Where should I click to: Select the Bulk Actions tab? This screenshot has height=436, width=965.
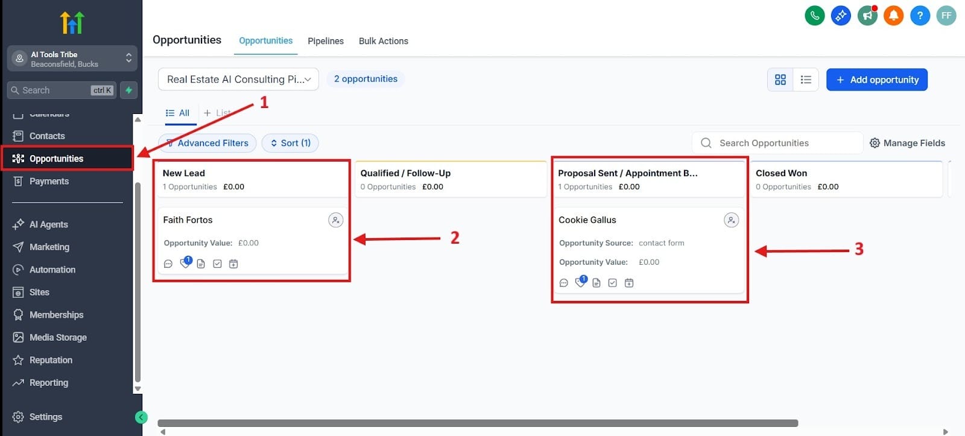(x=384, y=41)
